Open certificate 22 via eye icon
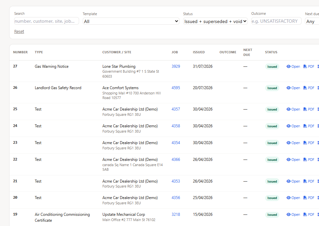 click(293, 160)
